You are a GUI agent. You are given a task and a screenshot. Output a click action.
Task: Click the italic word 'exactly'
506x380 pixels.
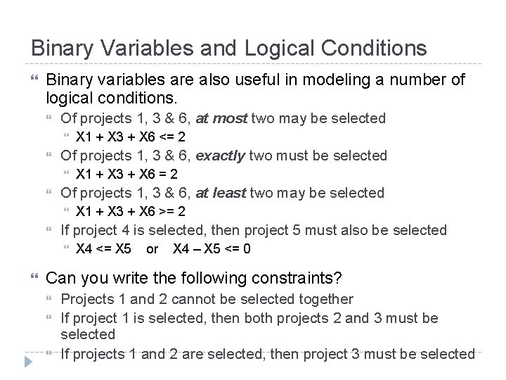(x=221, y=156)
